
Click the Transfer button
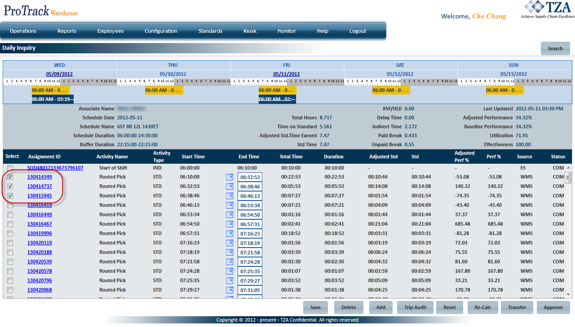517,307
